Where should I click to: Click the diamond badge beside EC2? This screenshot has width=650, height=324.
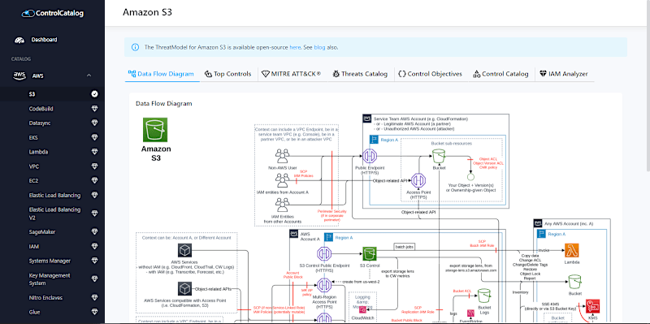click(94, 180)
